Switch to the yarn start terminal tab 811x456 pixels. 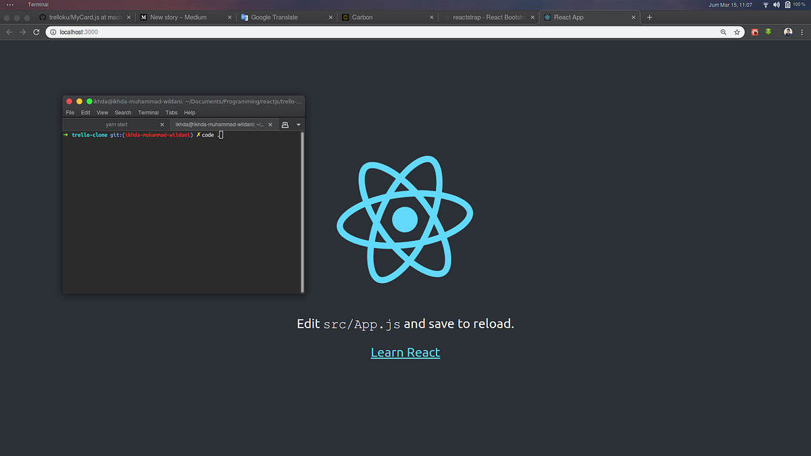tap(116, 124)
